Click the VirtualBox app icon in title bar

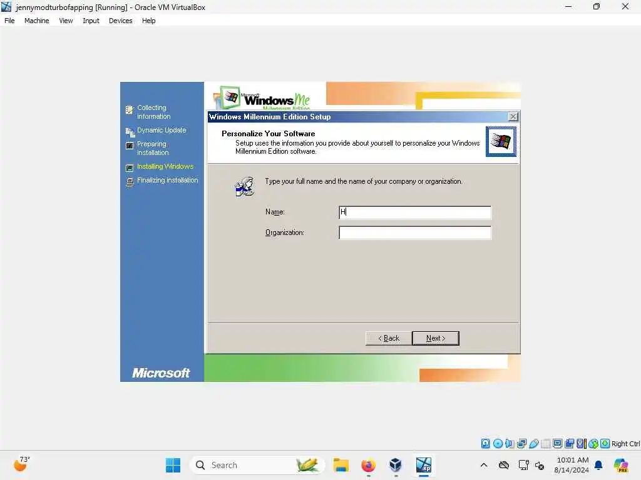click(6, 7)
